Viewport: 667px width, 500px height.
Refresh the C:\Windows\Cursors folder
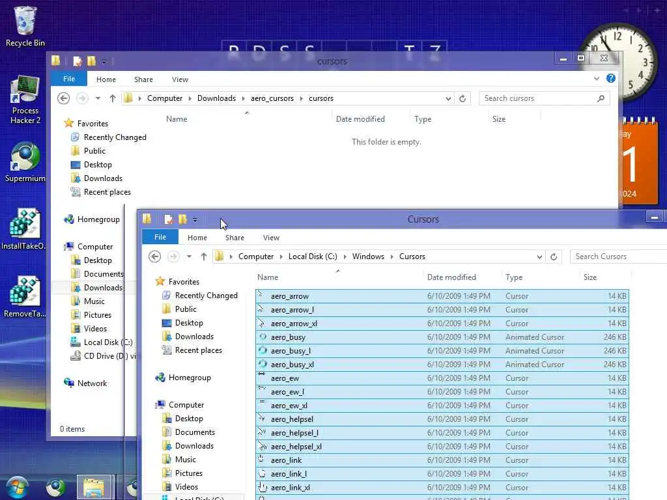coord(554,257)
